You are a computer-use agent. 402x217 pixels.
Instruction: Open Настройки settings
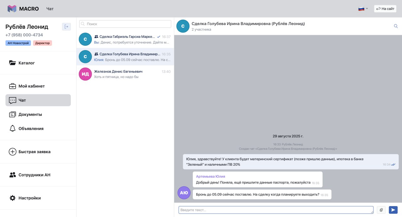tap(30, 198)
